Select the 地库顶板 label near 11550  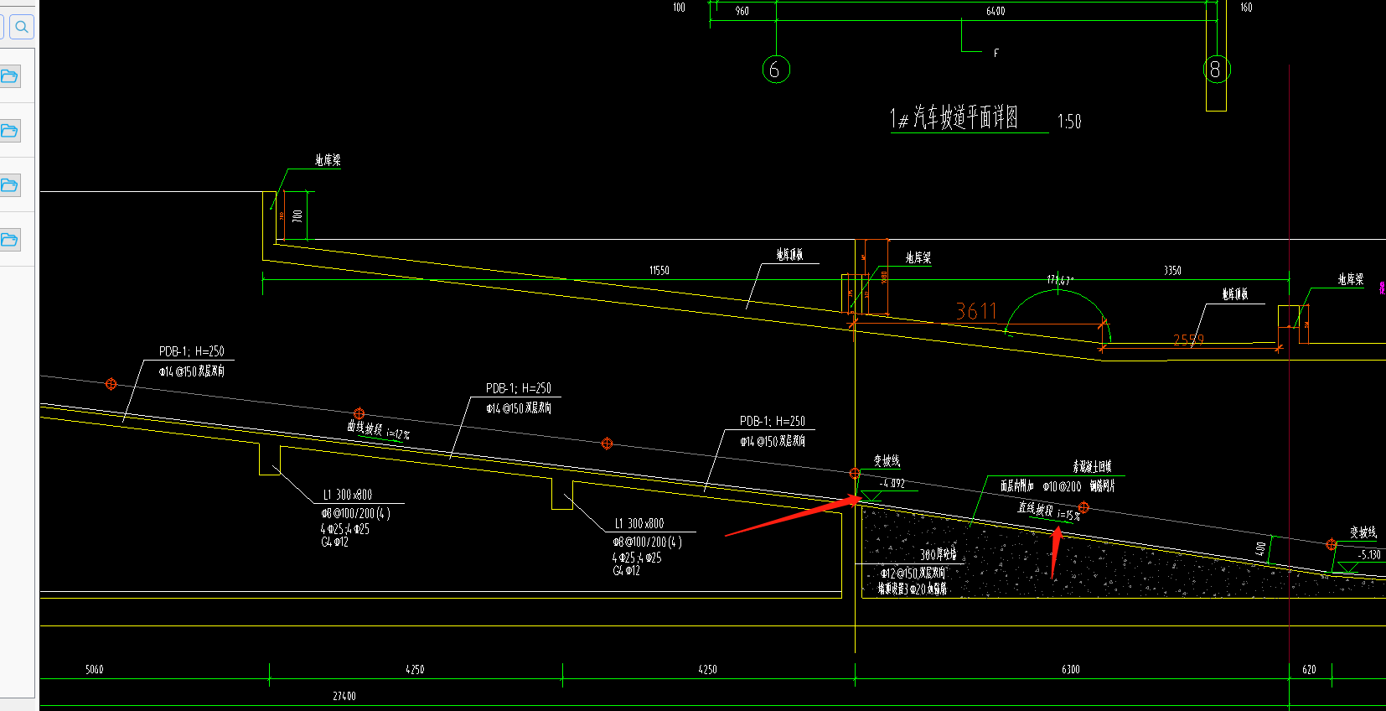point(789,254)
